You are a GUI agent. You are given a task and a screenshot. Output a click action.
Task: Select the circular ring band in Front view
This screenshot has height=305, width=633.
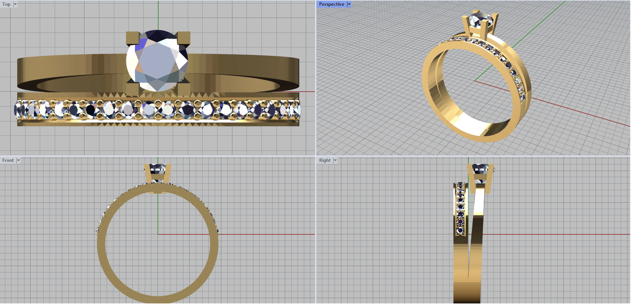[x=103, y=253]
